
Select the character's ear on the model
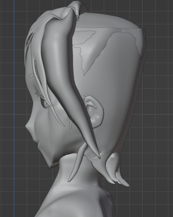point(95,112)
